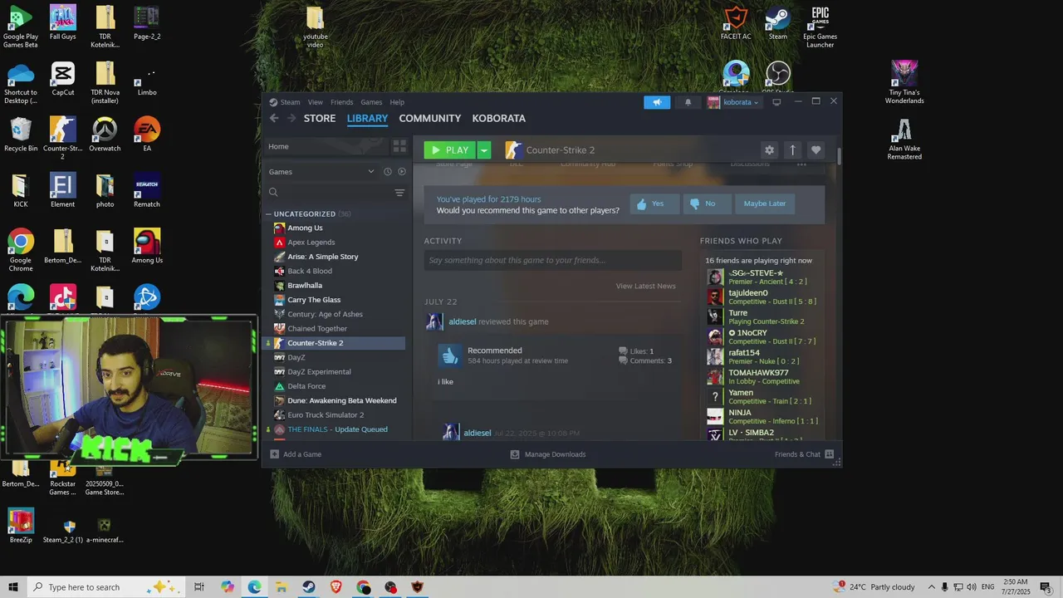Open the Steam announcements megaphone
Screen dimensions: 1063x598
pos(657,102)
